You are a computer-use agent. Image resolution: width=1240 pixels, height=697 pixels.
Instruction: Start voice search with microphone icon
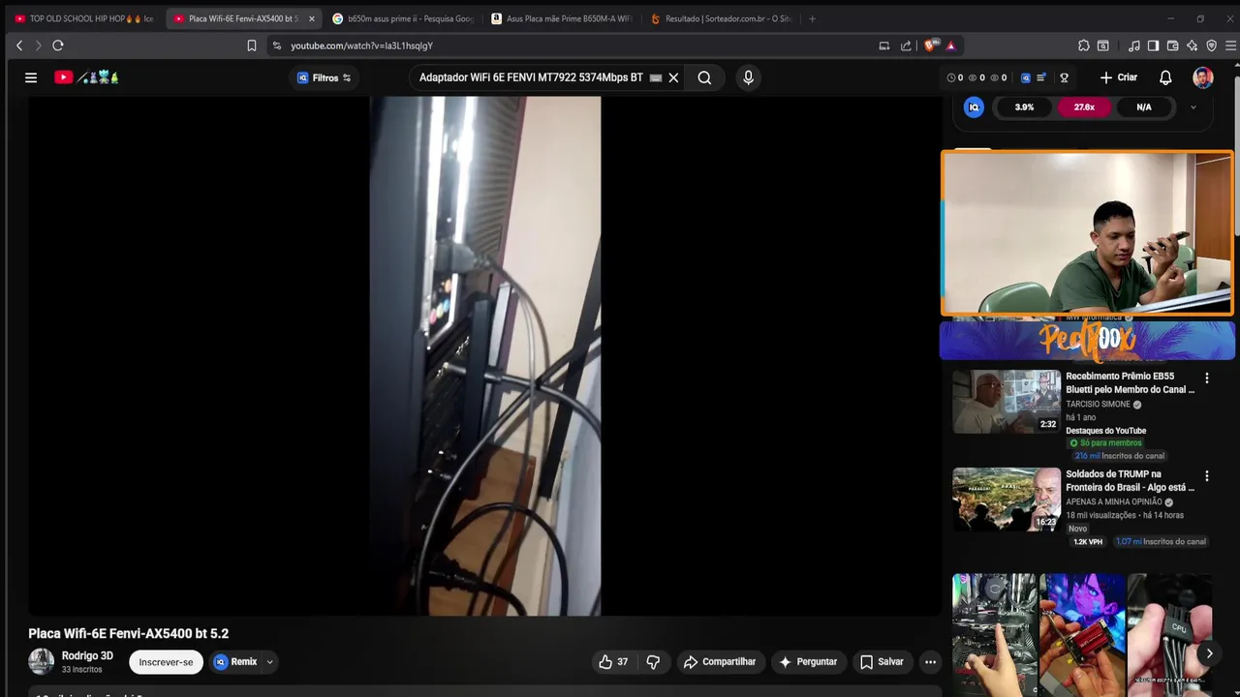748,77
